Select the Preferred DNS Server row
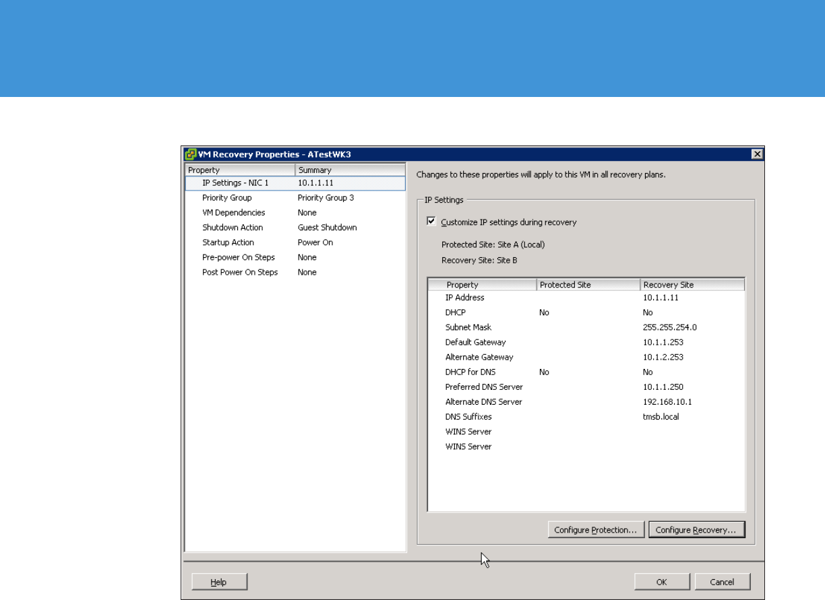 click(586, 387)
